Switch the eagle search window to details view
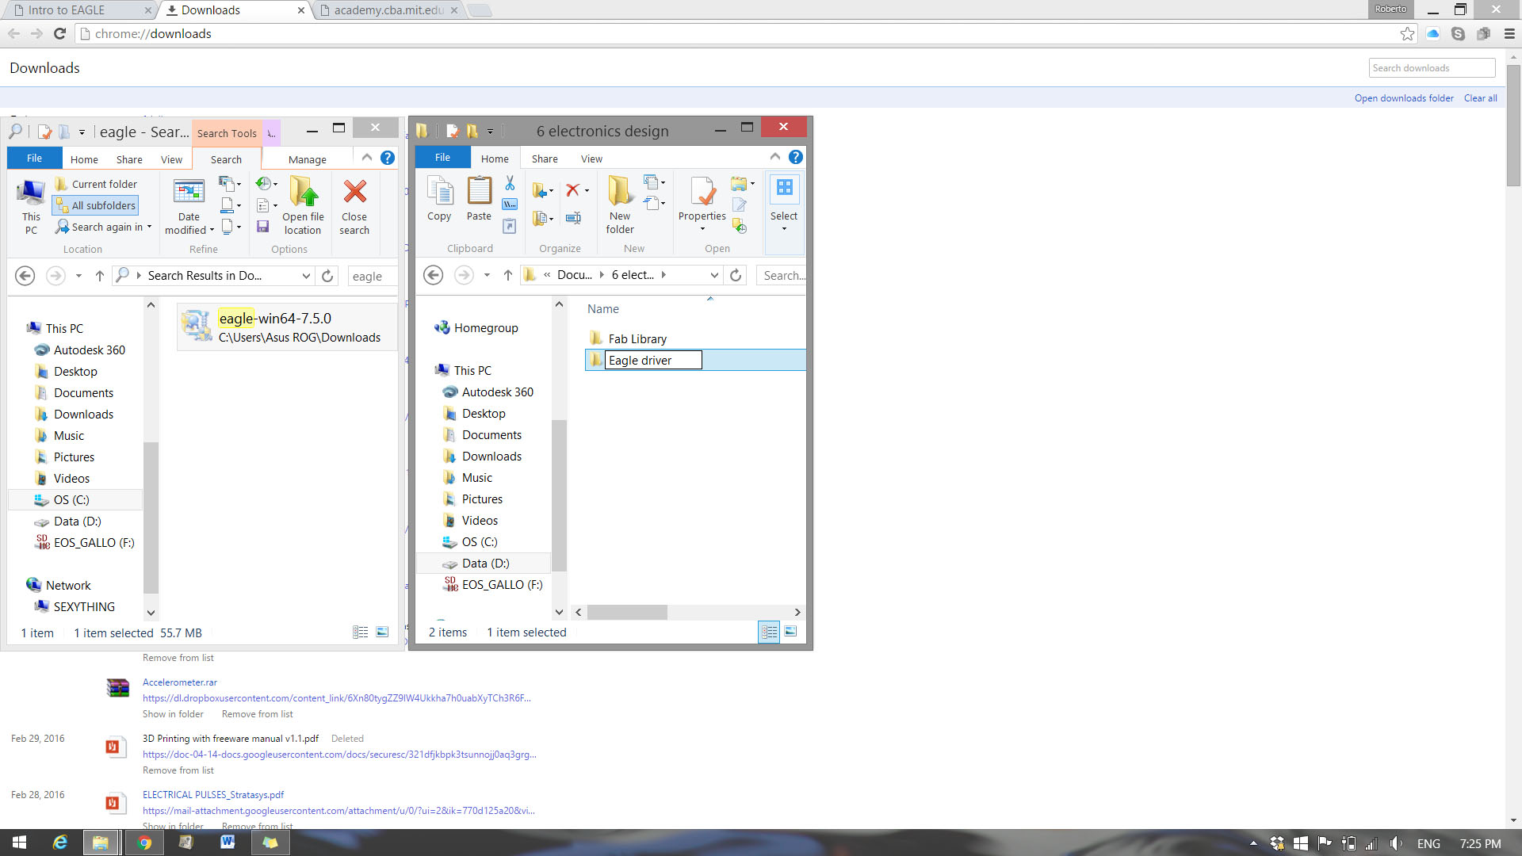The height and width of the screenshot is (856, 1522). pyautogui.click(x=361, y=632)
